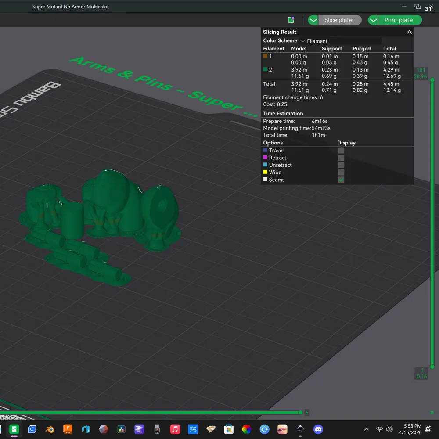
Task: Click the bottom handle of vertical layer slider
Action: click(432, 367)
